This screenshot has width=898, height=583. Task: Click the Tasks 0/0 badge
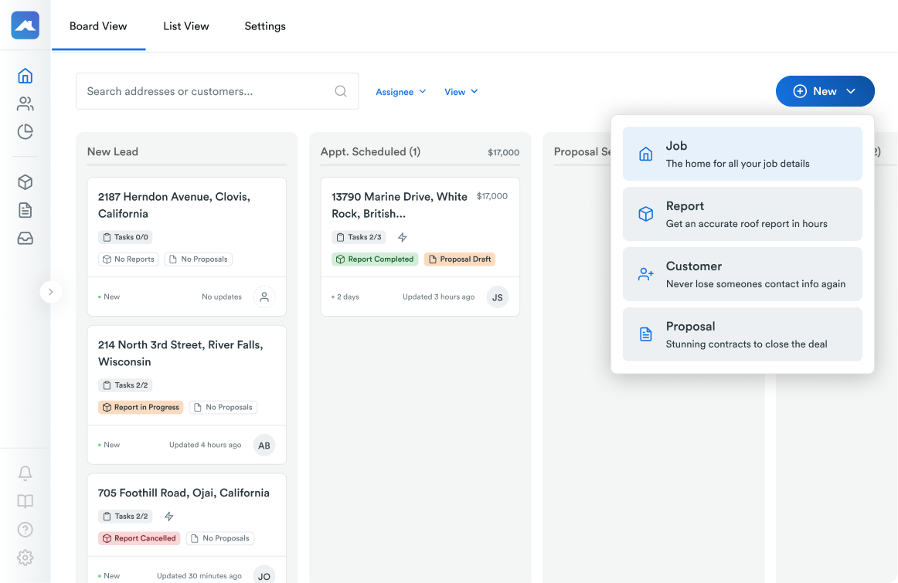point(125,237)
